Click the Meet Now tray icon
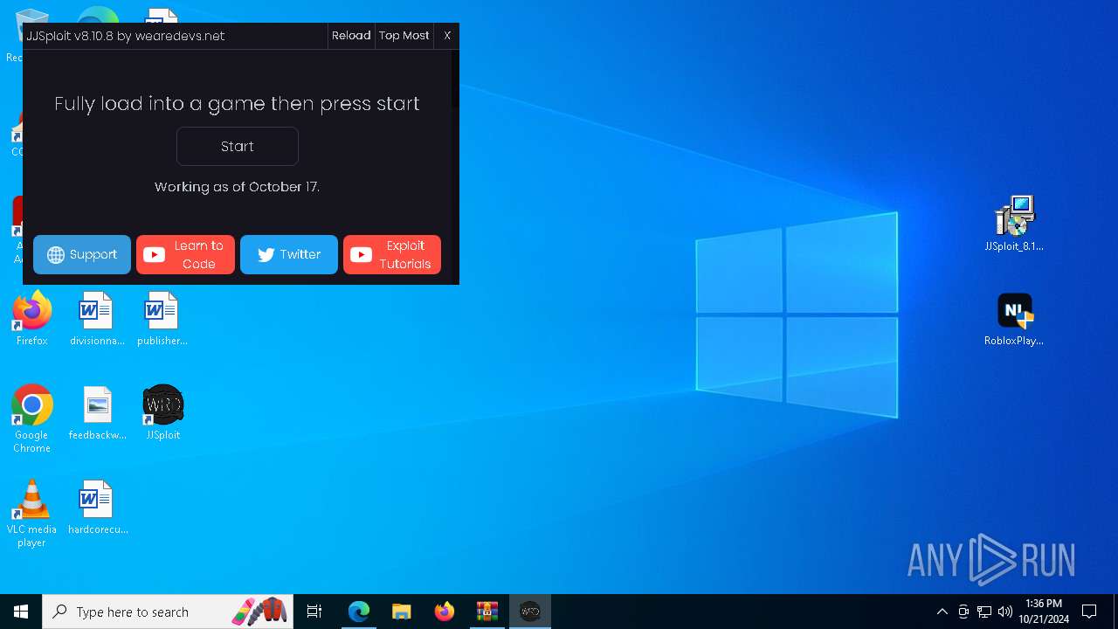The height and width of the screenshot is (629, 1118). click(963, 612)
